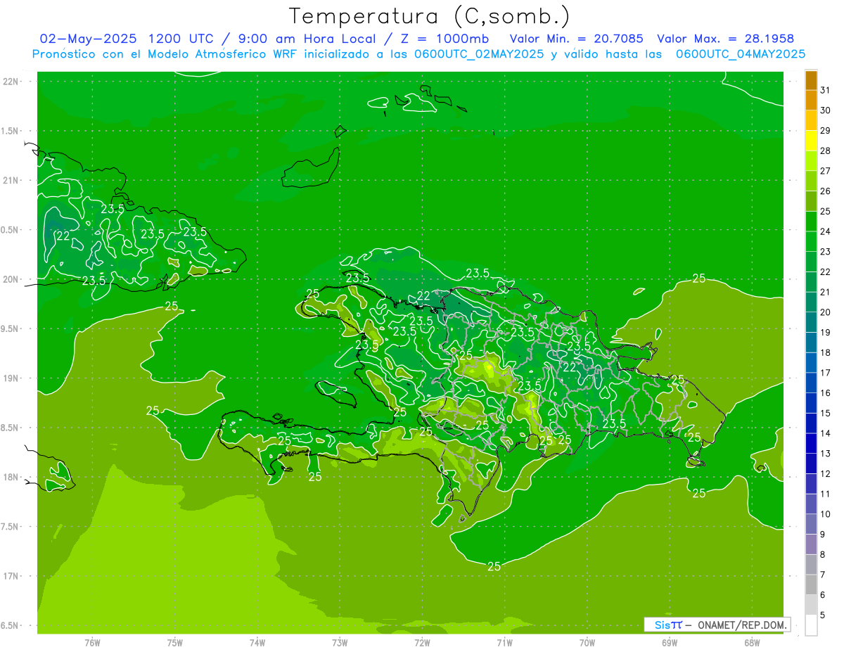The width and height of the screenshot is (844, 652).
Task: Select the legend swatch between 25 and 26
Action: pos(811,201)
